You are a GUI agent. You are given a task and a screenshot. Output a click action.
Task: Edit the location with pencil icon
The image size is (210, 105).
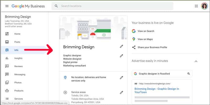coord(121,77)
